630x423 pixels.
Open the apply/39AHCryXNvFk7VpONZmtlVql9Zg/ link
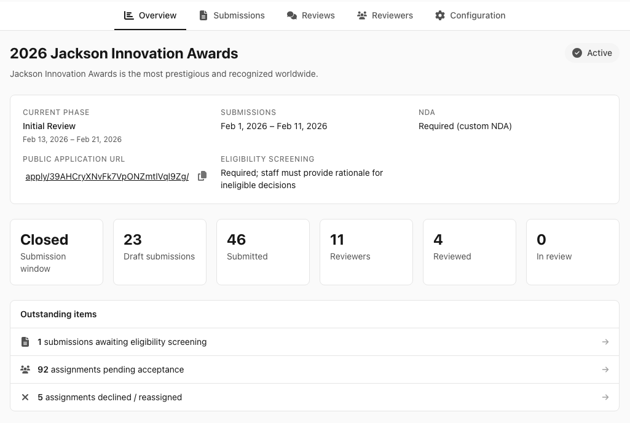tap(107, 176)
